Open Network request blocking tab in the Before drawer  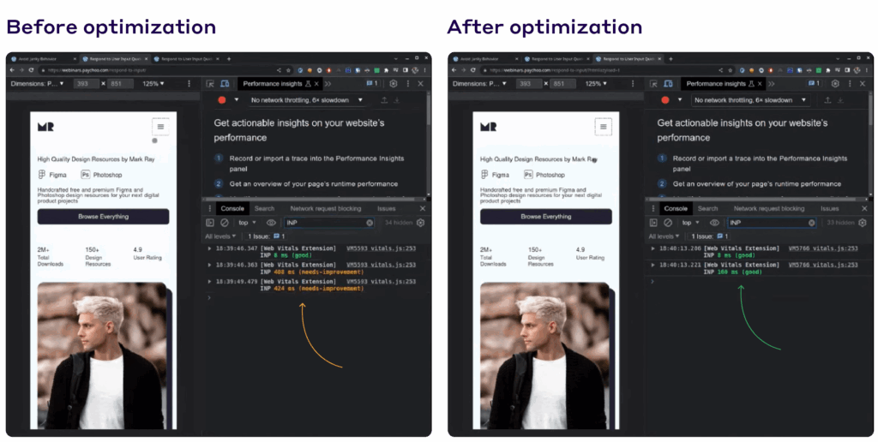(325, 209)
